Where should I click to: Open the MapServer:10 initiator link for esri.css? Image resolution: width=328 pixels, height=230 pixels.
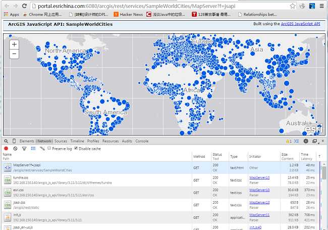tap(259, 190)
